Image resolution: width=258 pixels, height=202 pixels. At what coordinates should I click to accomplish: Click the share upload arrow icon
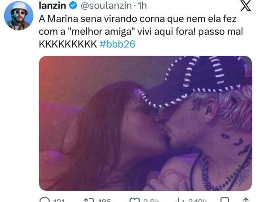click(x=246, y=200)
